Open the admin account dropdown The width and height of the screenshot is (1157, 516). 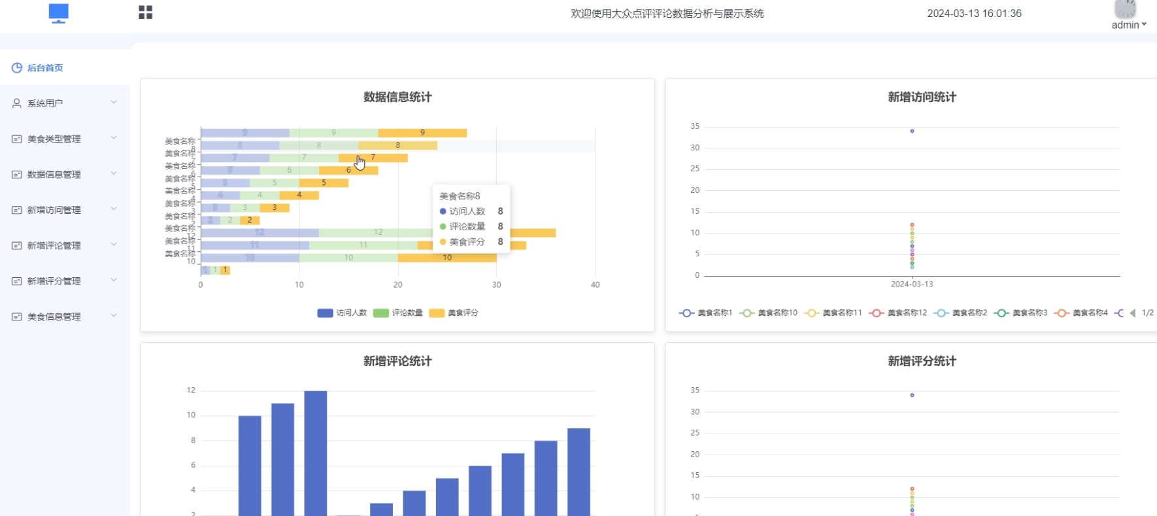coord(1129,25)
